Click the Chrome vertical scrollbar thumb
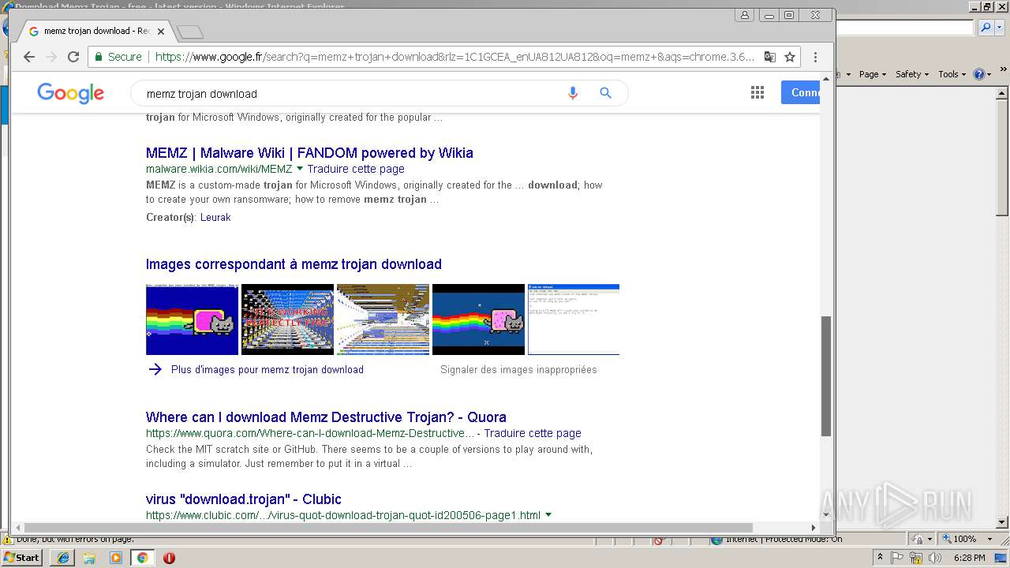 pos(826,376)
